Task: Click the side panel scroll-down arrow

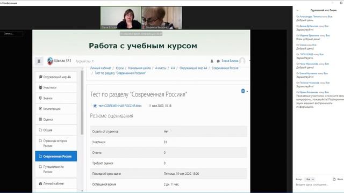Action: click(82, 191)
